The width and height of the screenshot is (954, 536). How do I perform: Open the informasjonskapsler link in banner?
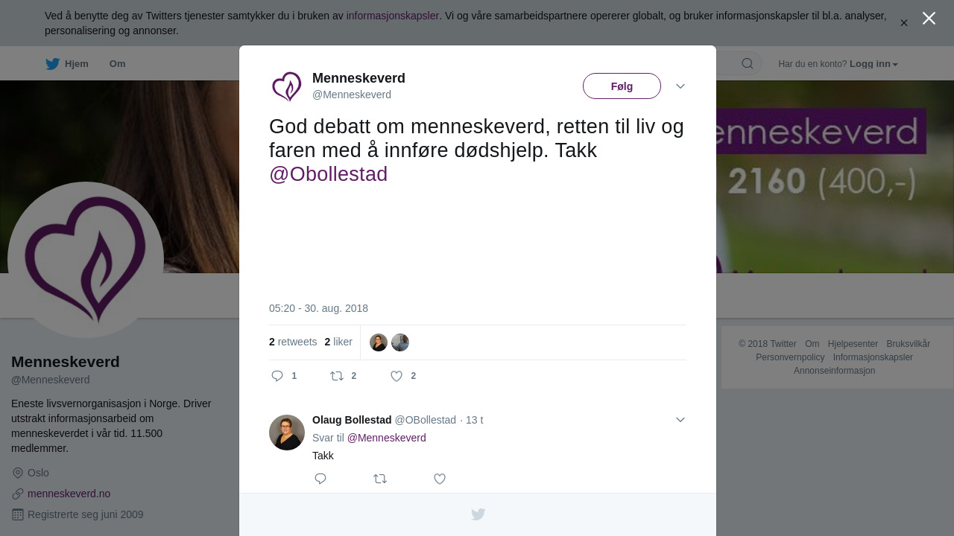[x=392, y=16]
